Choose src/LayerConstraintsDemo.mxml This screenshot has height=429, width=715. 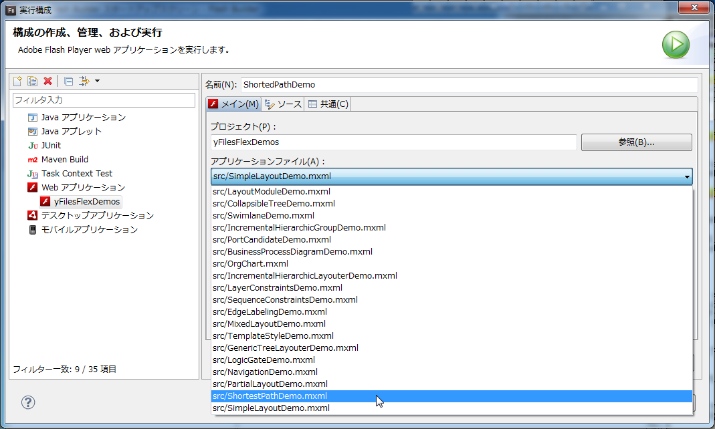(451, 288)
